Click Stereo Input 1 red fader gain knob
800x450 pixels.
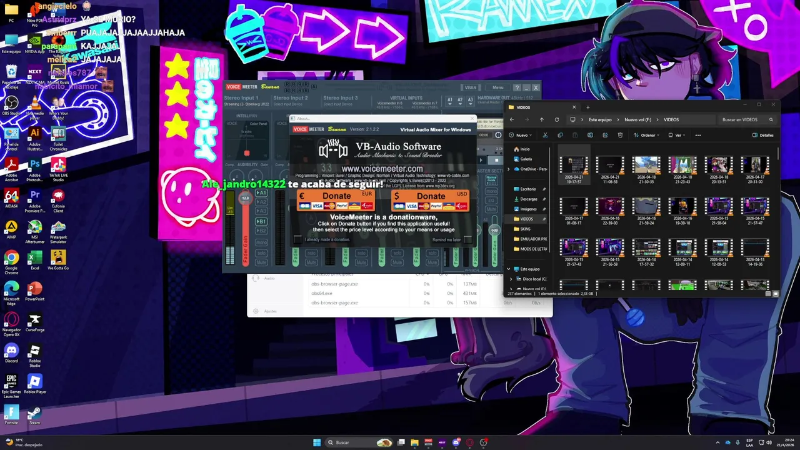(246, 198)
